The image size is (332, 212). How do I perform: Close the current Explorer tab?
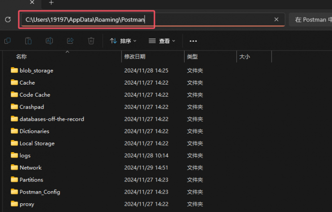32,2
